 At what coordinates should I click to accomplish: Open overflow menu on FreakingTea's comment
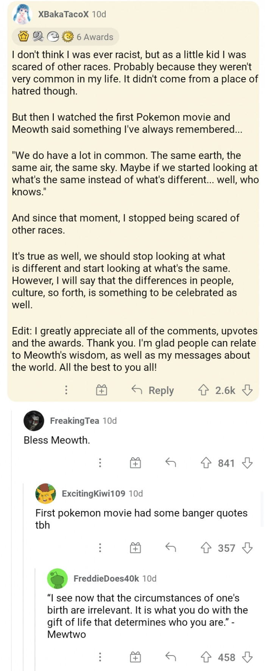point(100,463)
